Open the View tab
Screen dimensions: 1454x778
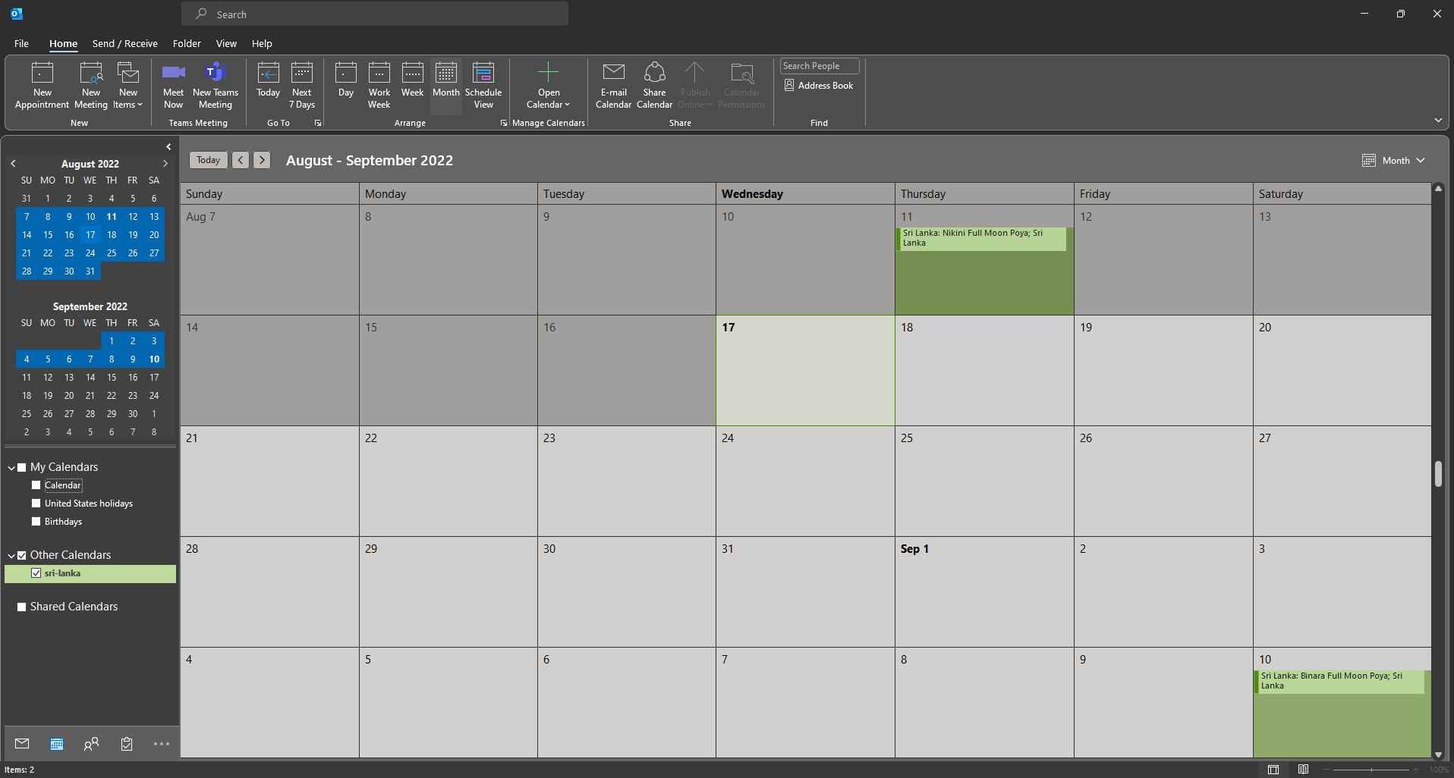pyautogui.click(x=226, y=43)
